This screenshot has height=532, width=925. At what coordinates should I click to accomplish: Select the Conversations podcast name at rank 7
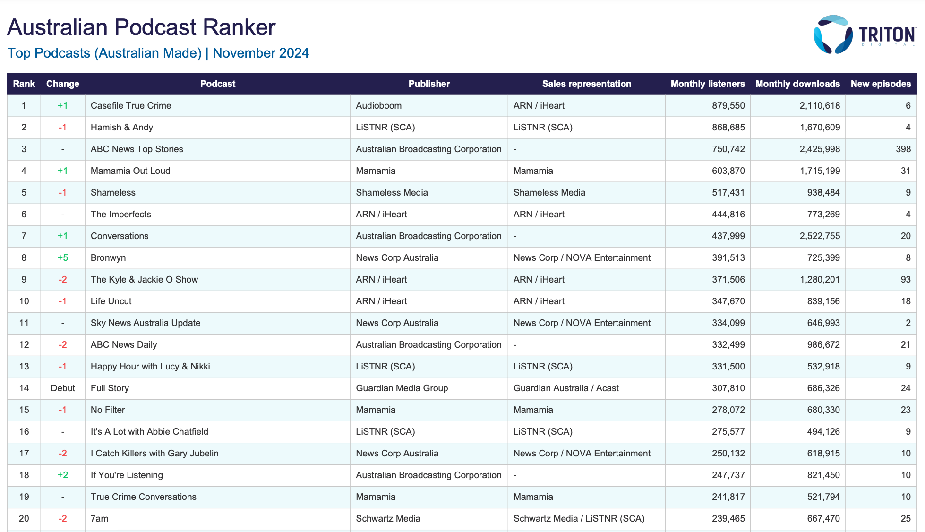coord(120,236)
